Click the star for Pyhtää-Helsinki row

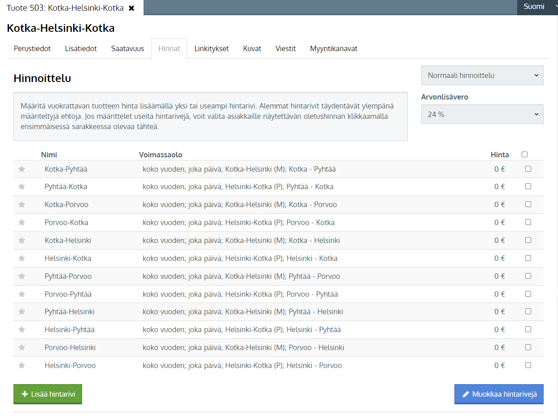pos(22,312)
